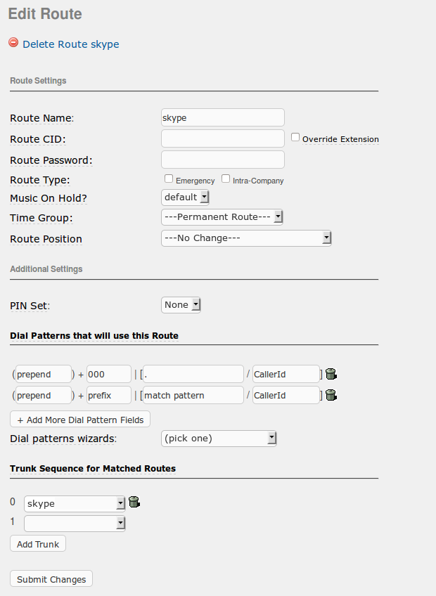The width and height of the screenshot is (436, 596).
Task: Expand the Dial patterns wizards list
Action: coord(219,439)
